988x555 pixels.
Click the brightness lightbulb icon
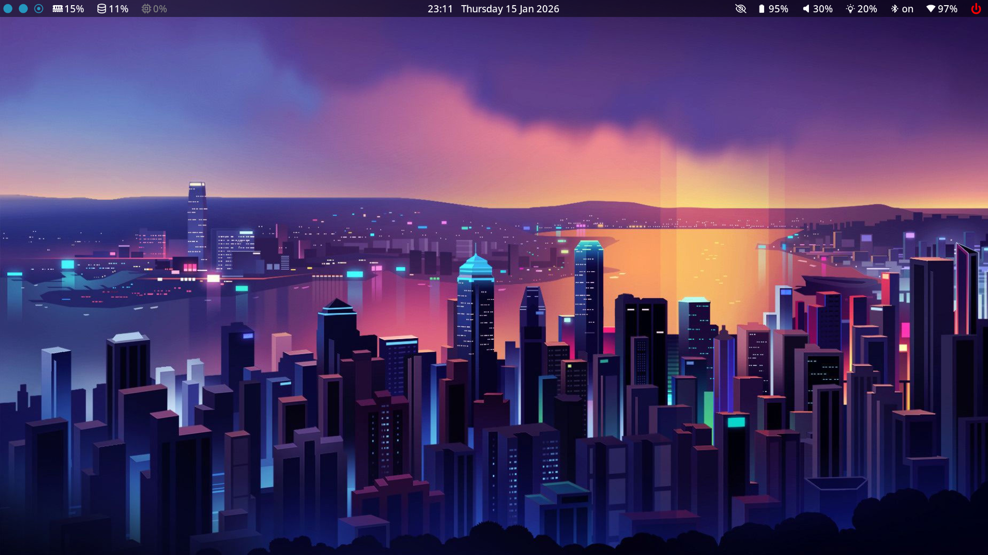pos(850,9)
